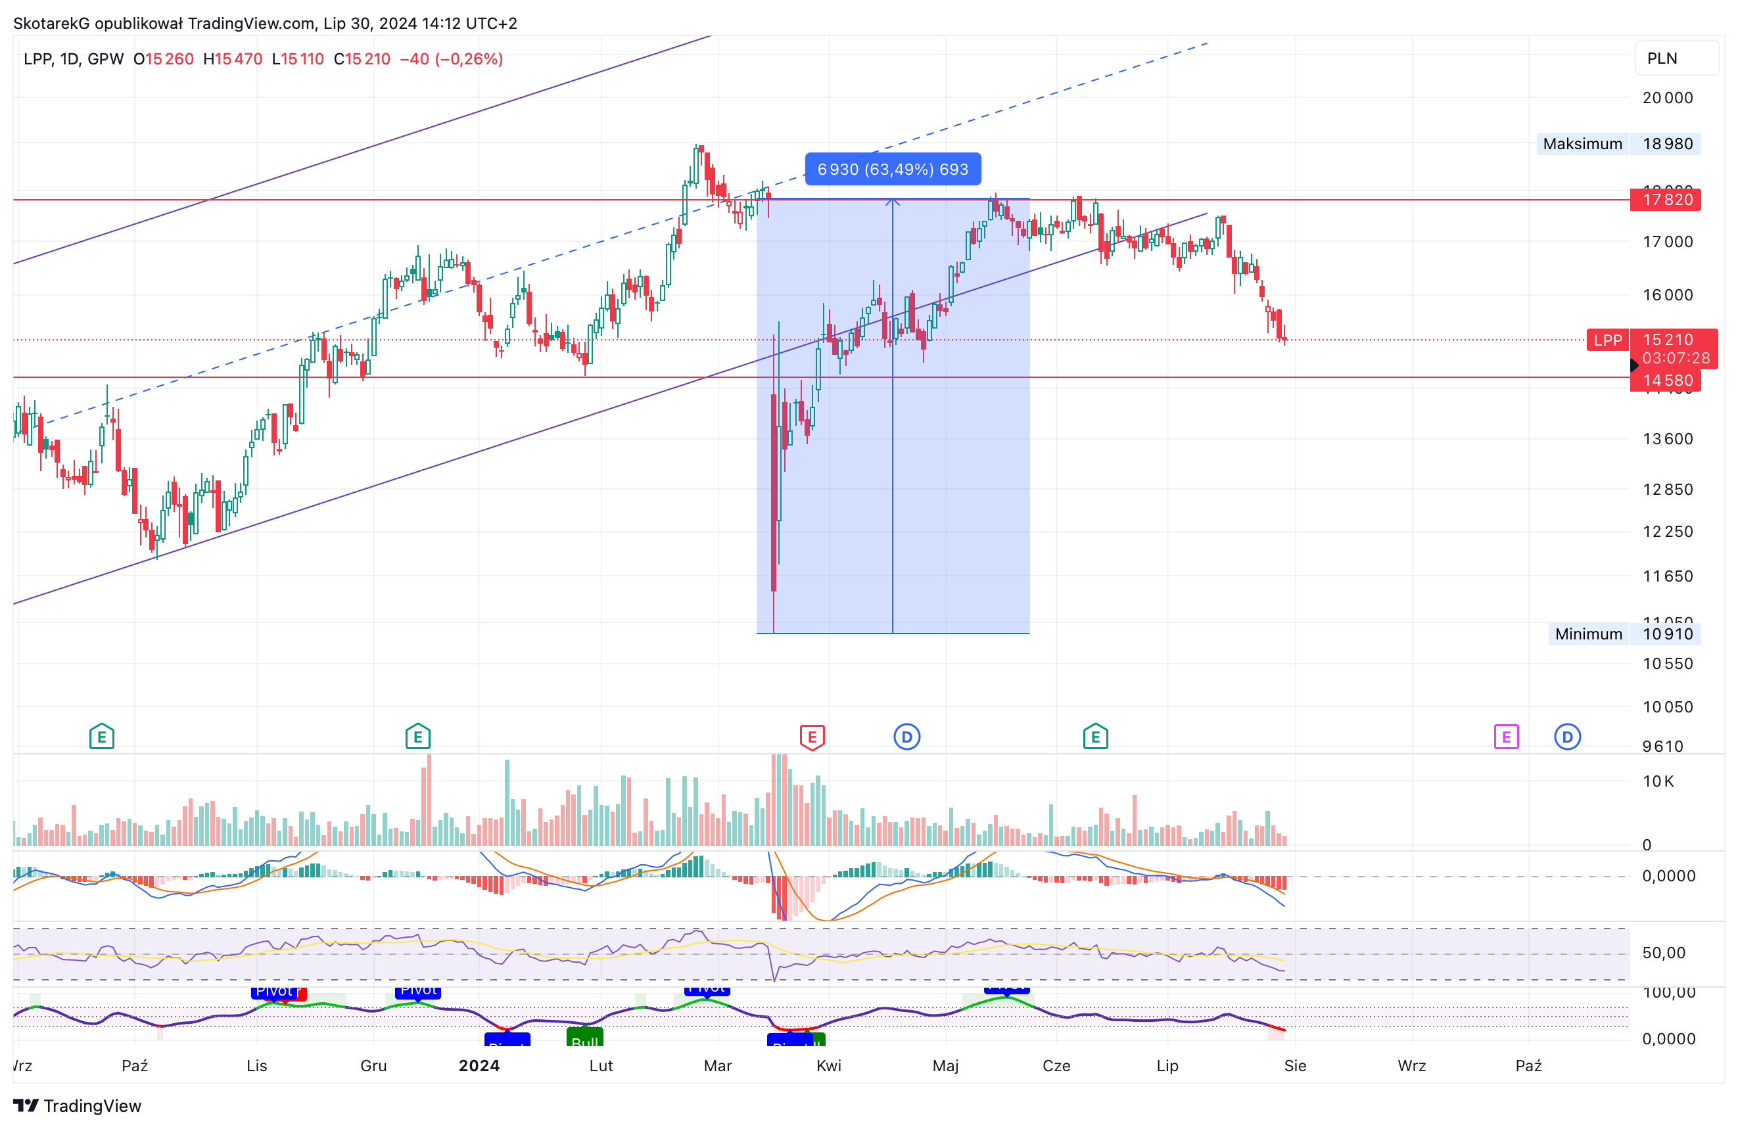This screenshot has width=1738, height=1129.
Task: Click the red E earnings marker
Action: click(812, 737)
